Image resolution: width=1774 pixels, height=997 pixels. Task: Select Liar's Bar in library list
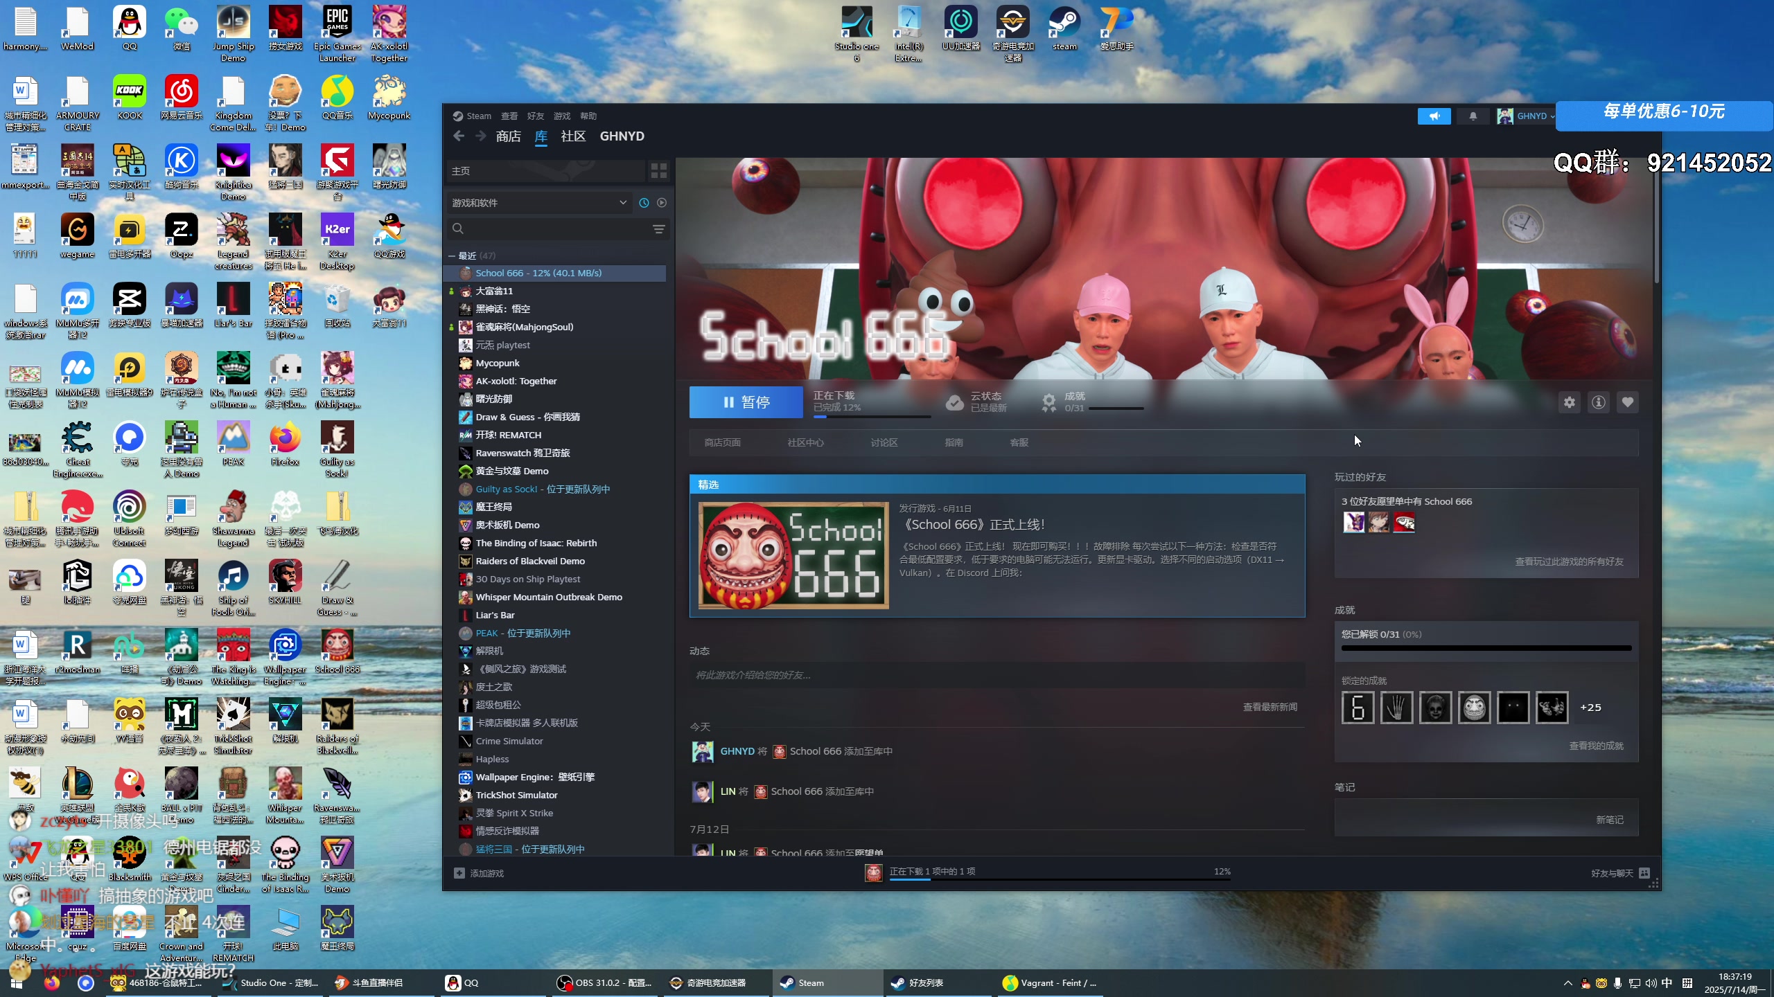(495, 616)
